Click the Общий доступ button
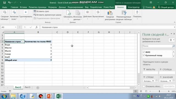The image size is (176, 99). pos(166,7)
